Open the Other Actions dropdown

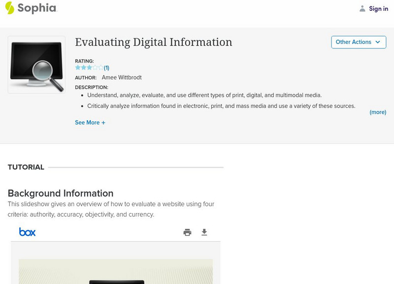point(359,42)
